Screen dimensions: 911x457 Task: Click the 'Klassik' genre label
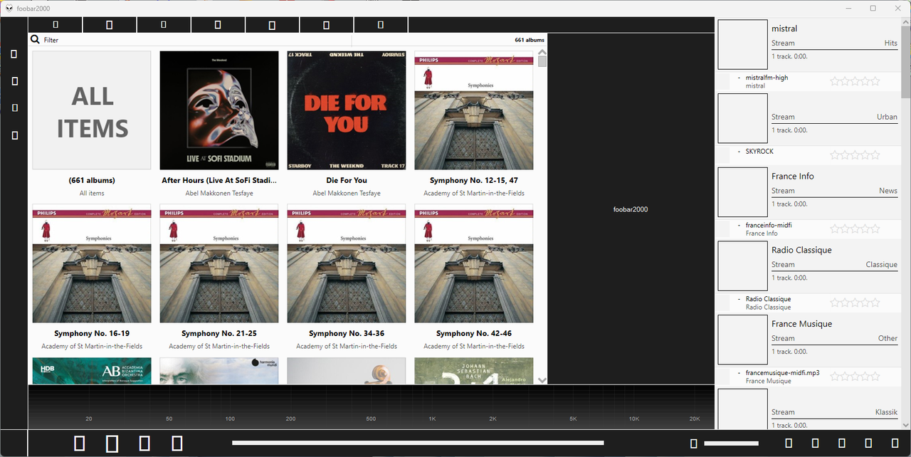tap(886, 412)
